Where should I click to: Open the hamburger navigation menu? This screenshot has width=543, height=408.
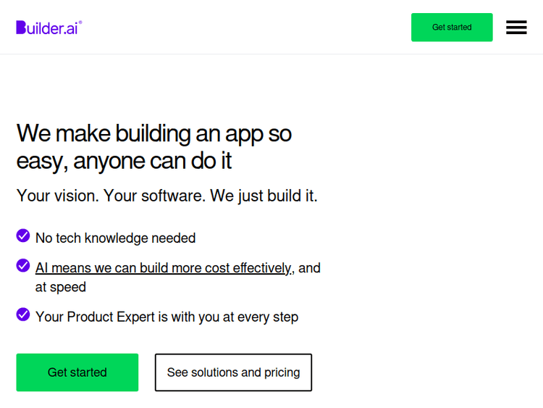(x=516, y=28)
